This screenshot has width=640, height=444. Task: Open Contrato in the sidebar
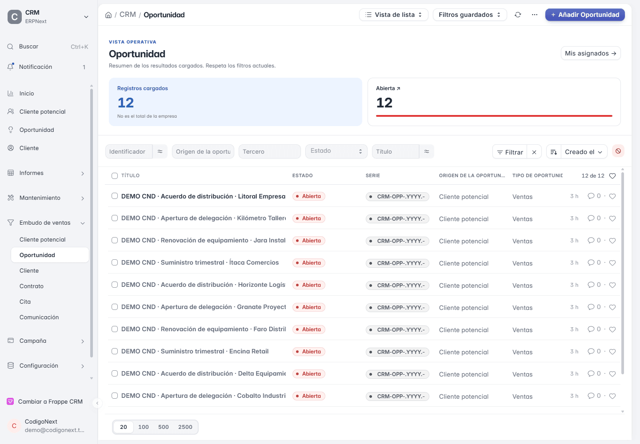click(x=32, y=286)
